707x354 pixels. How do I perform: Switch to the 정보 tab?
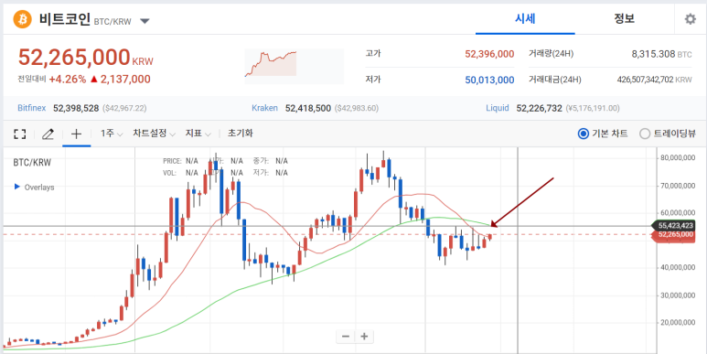pos(625,19)
